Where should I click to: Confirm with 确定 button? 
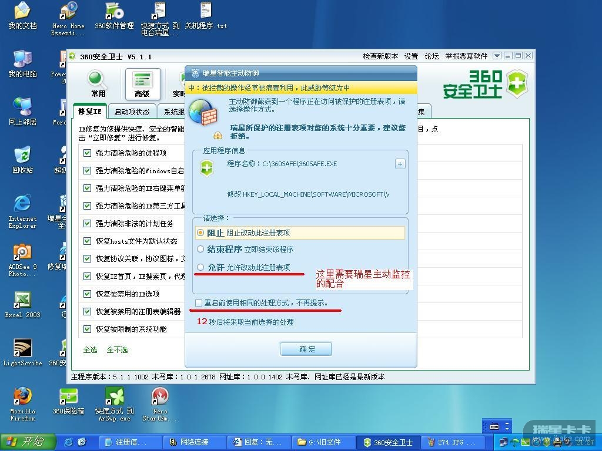coord(306,349)
